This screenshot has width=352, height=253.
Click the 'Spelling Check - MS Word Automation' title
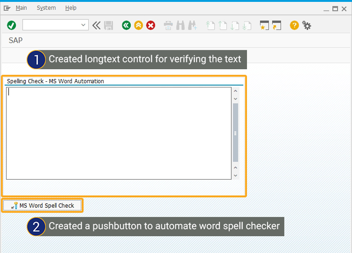point(55,81)
